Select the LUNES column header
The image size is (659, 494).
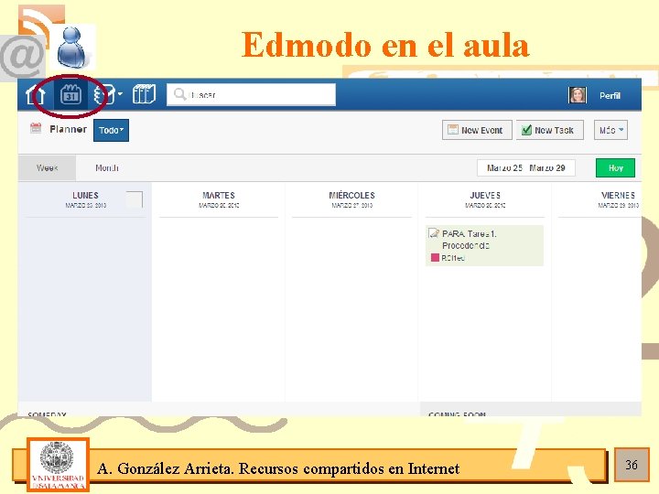85,199
